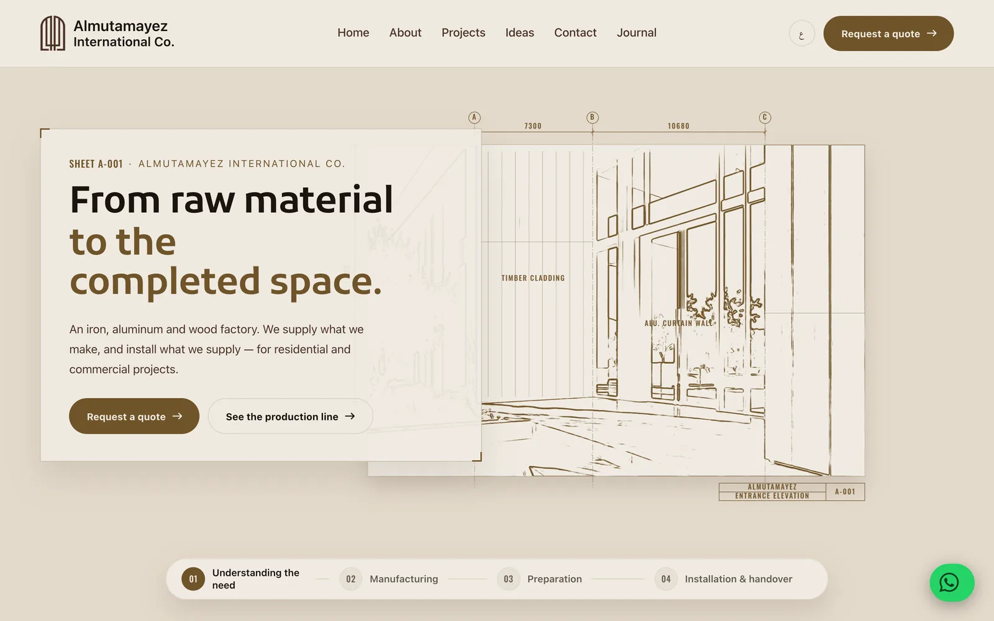Viewport: 994px width, 621px height.
Task: Click the 7300 dimension value
Action: click(533, 126)
